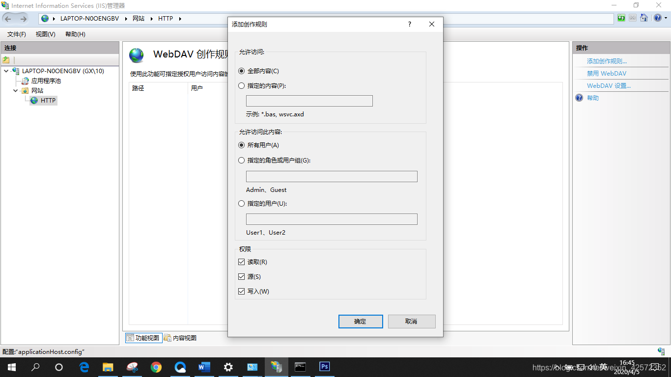
Task: Launch Microsoft Edge from taskbar
Action: (84, 367)
